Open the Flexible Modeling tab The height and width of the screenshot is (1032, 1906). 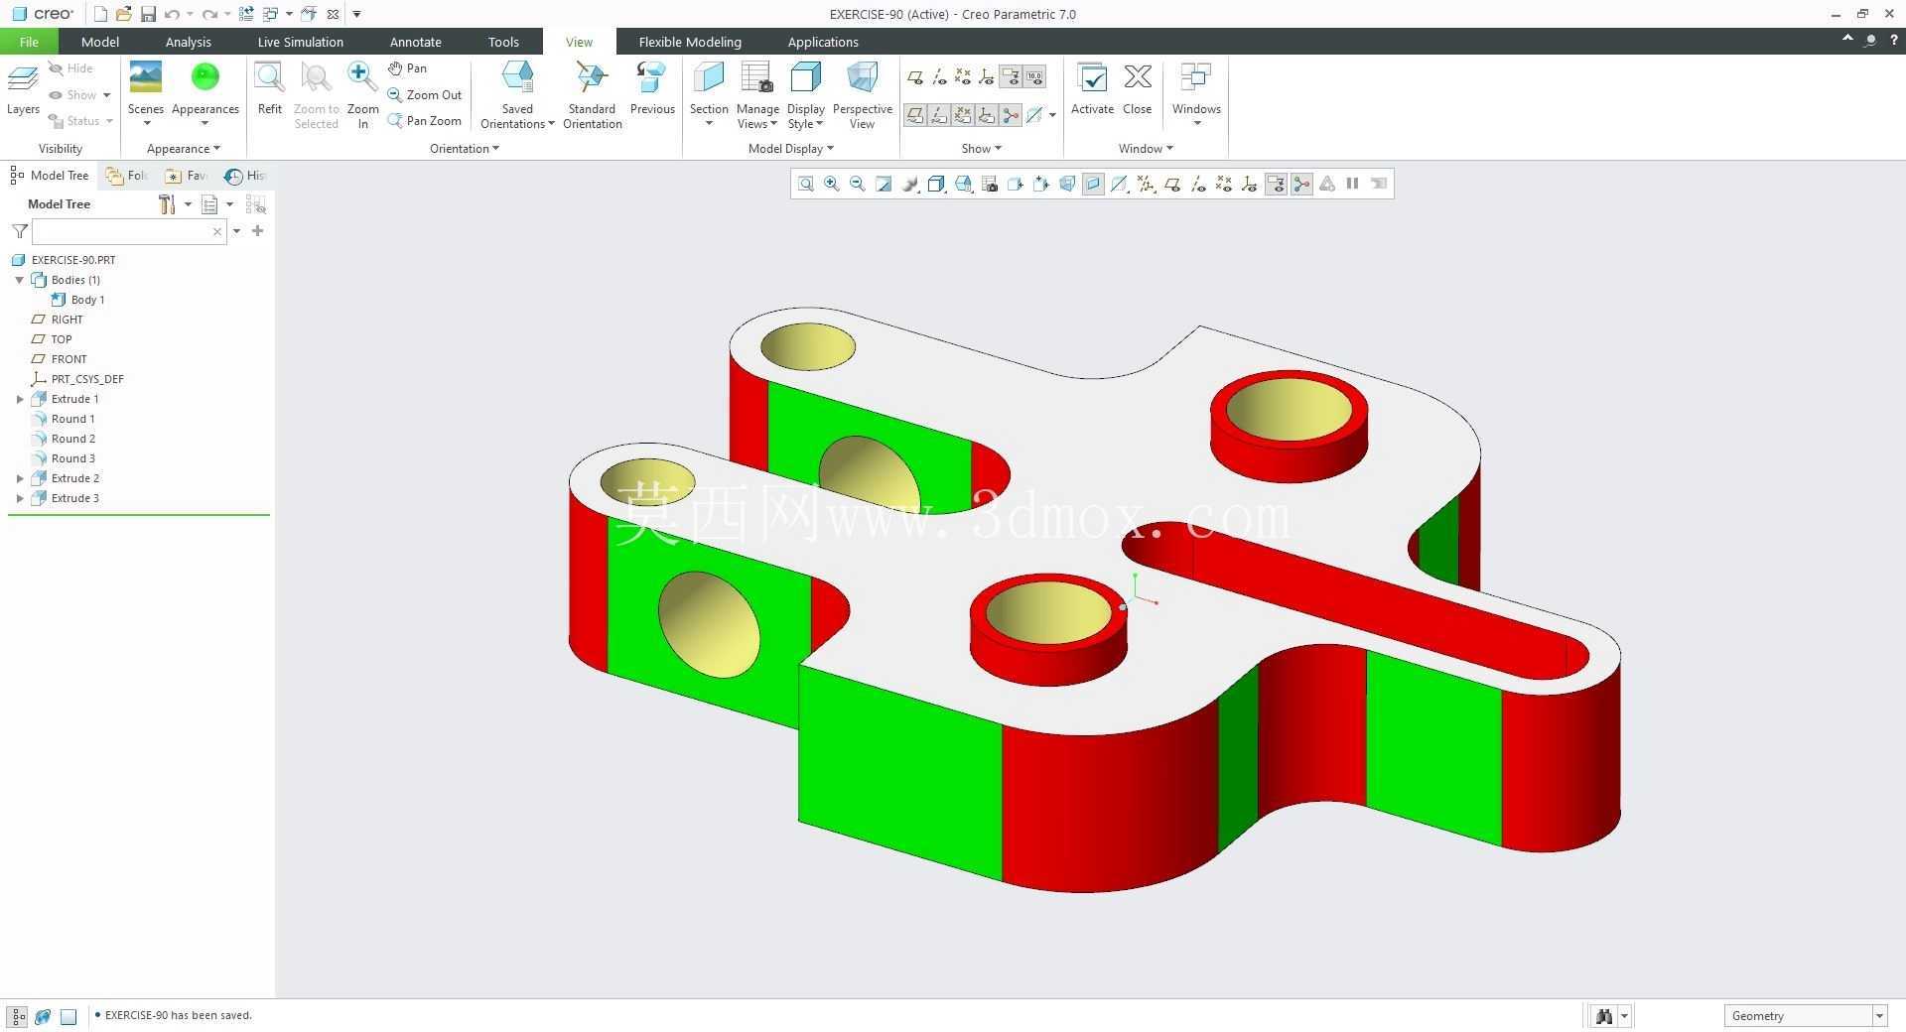click(x=690, y=42)
